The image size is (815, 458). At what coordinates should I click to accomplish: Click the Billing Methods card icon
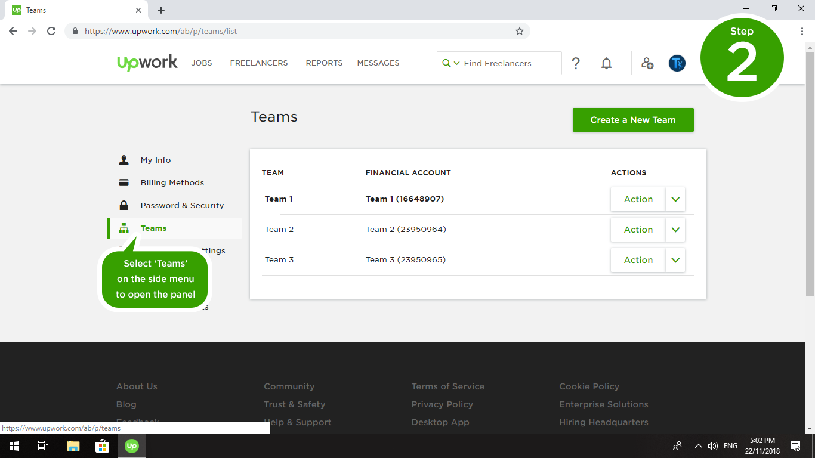tap(124, 183)
